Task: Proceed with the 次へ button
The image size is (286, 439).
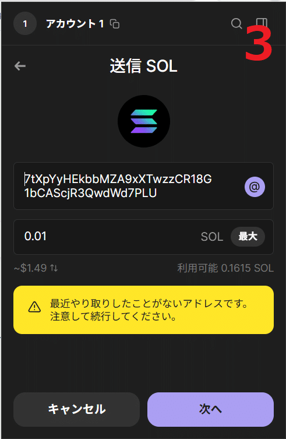Action: click(210, 409)
